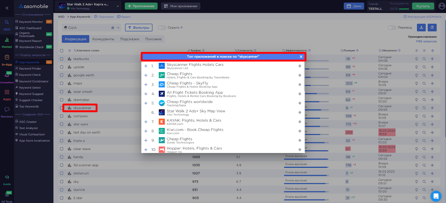Open Мои приложения button

181,6
